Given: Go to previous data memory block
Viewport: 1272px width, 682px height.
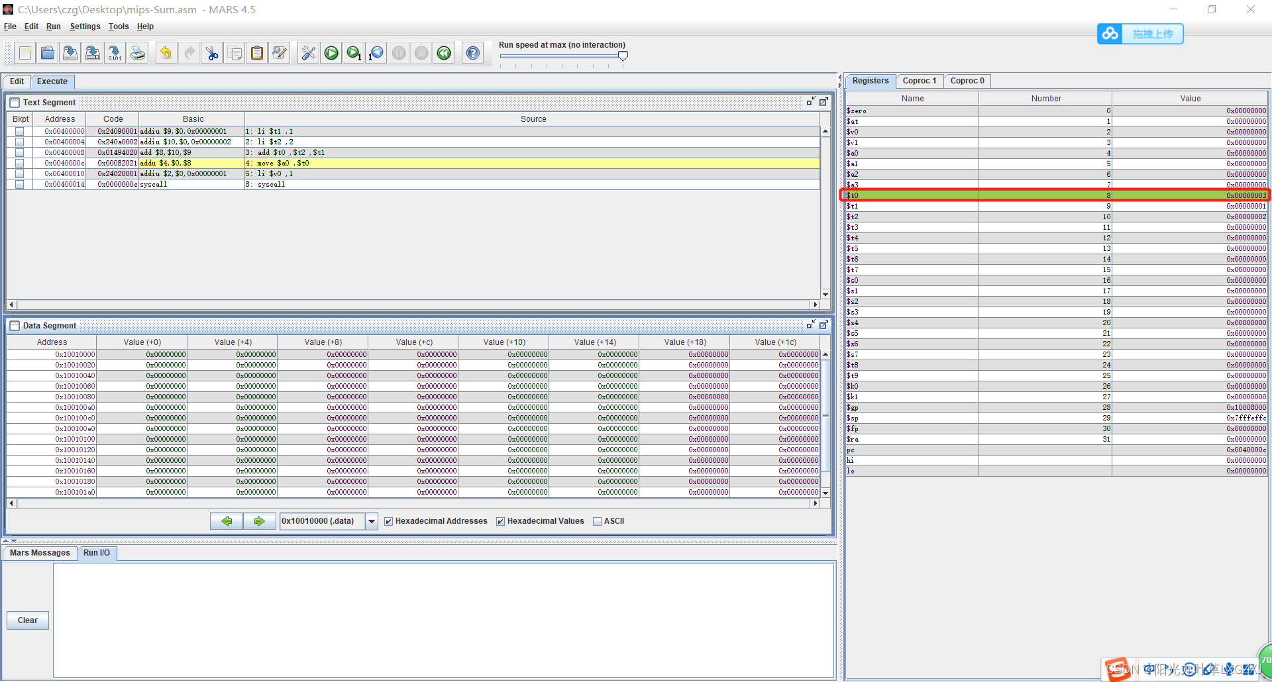Looking at the screenshot, I should pos(227,521).
